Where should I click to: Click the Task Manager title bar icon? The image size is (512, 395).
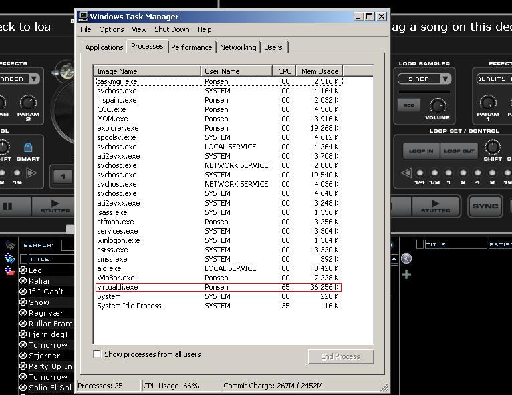(x=84, y=16)
